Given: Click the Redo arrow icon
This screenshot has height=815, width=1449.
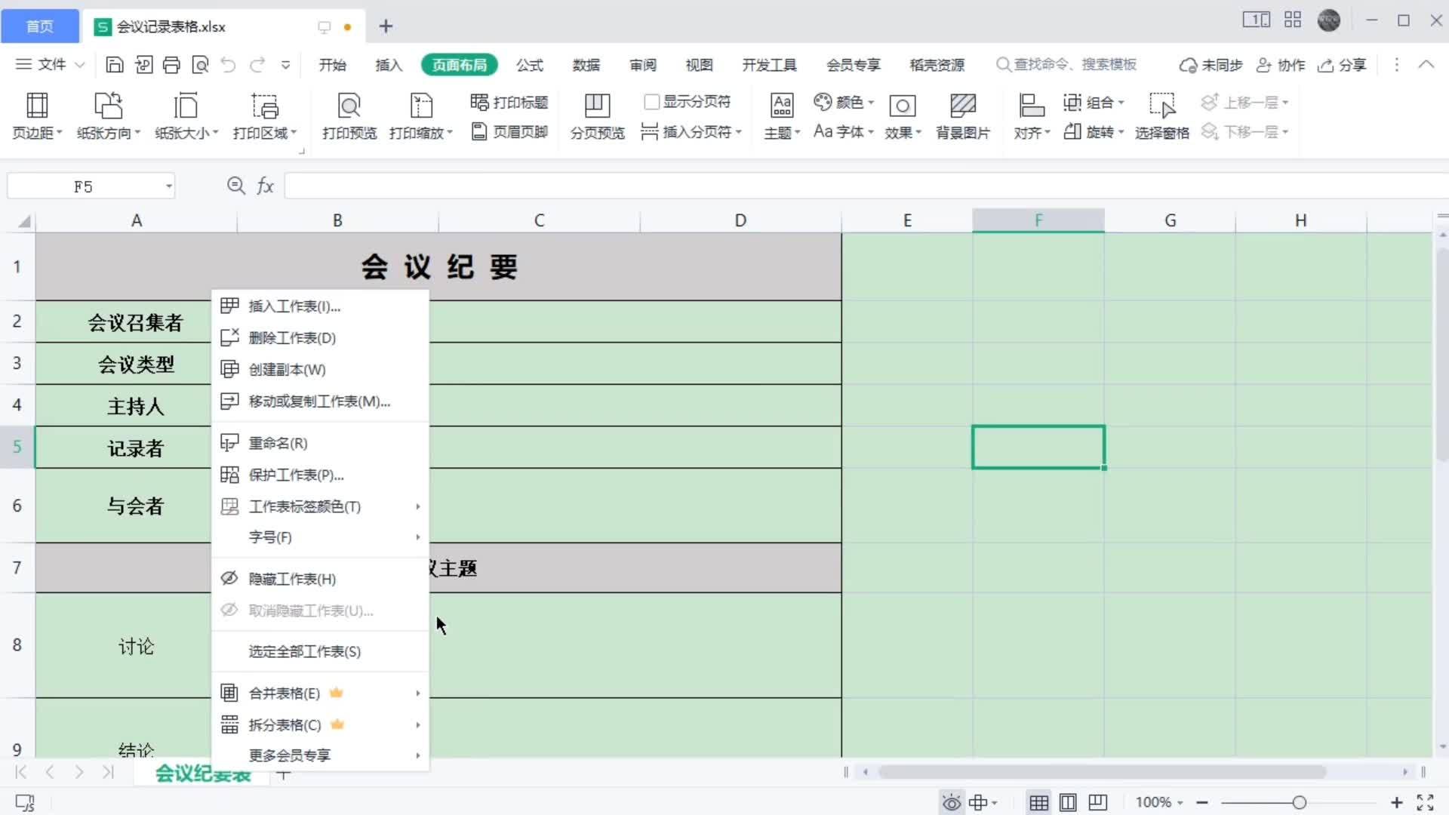Looking at the screenshot, I should pyautogui.click(x=257, y=65).
